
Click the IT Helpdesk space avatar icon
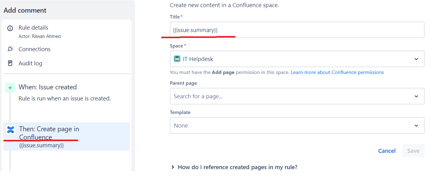point(177,59)
